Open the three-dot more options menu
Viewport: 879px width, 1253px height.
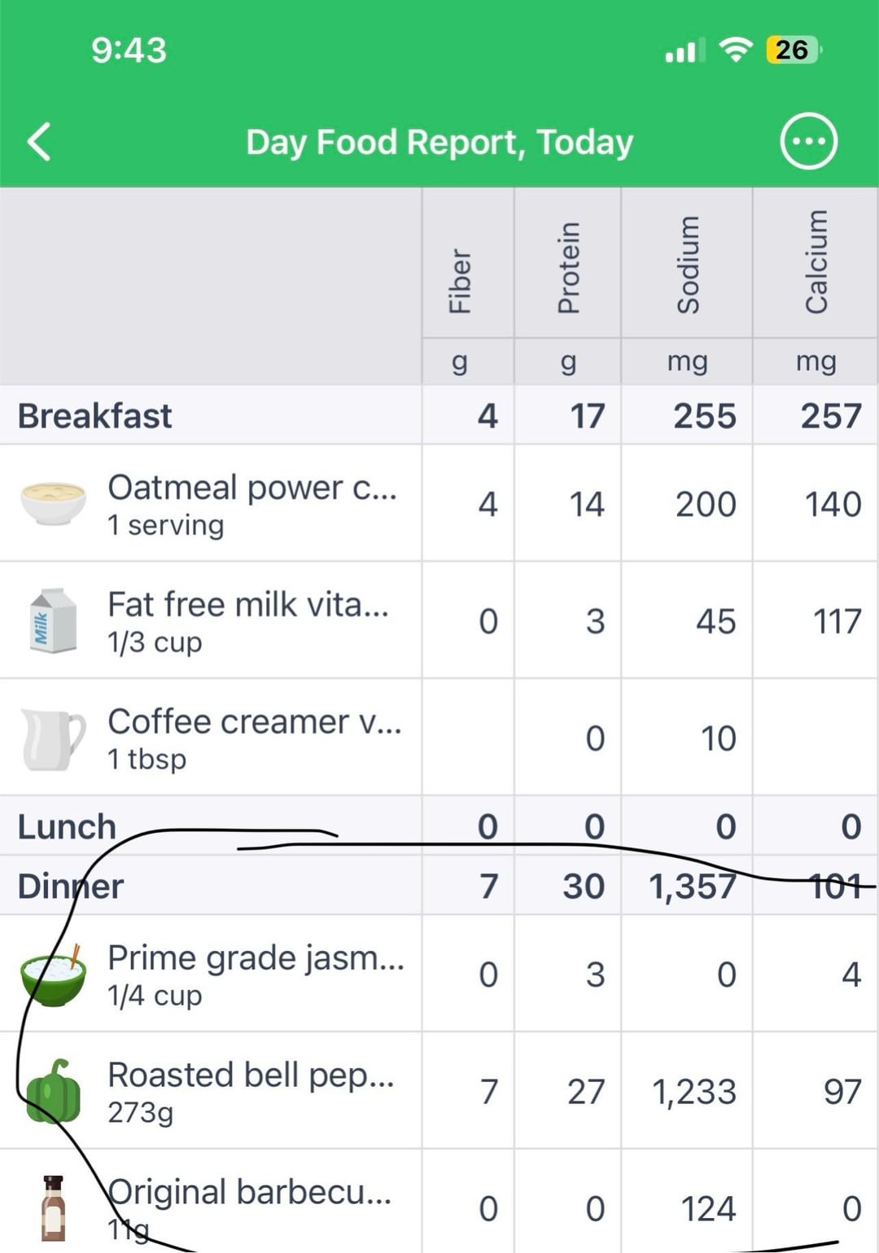pos(808,142)
